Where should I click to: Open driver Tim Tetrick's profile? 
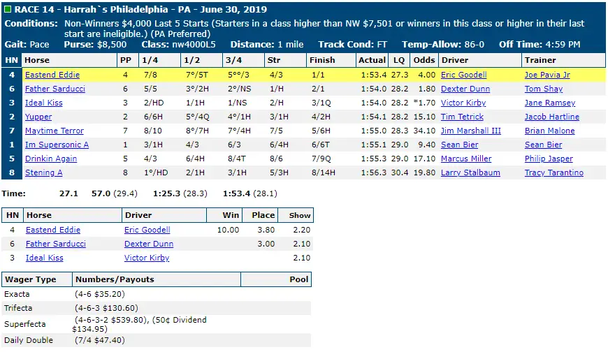pos(461,117)
